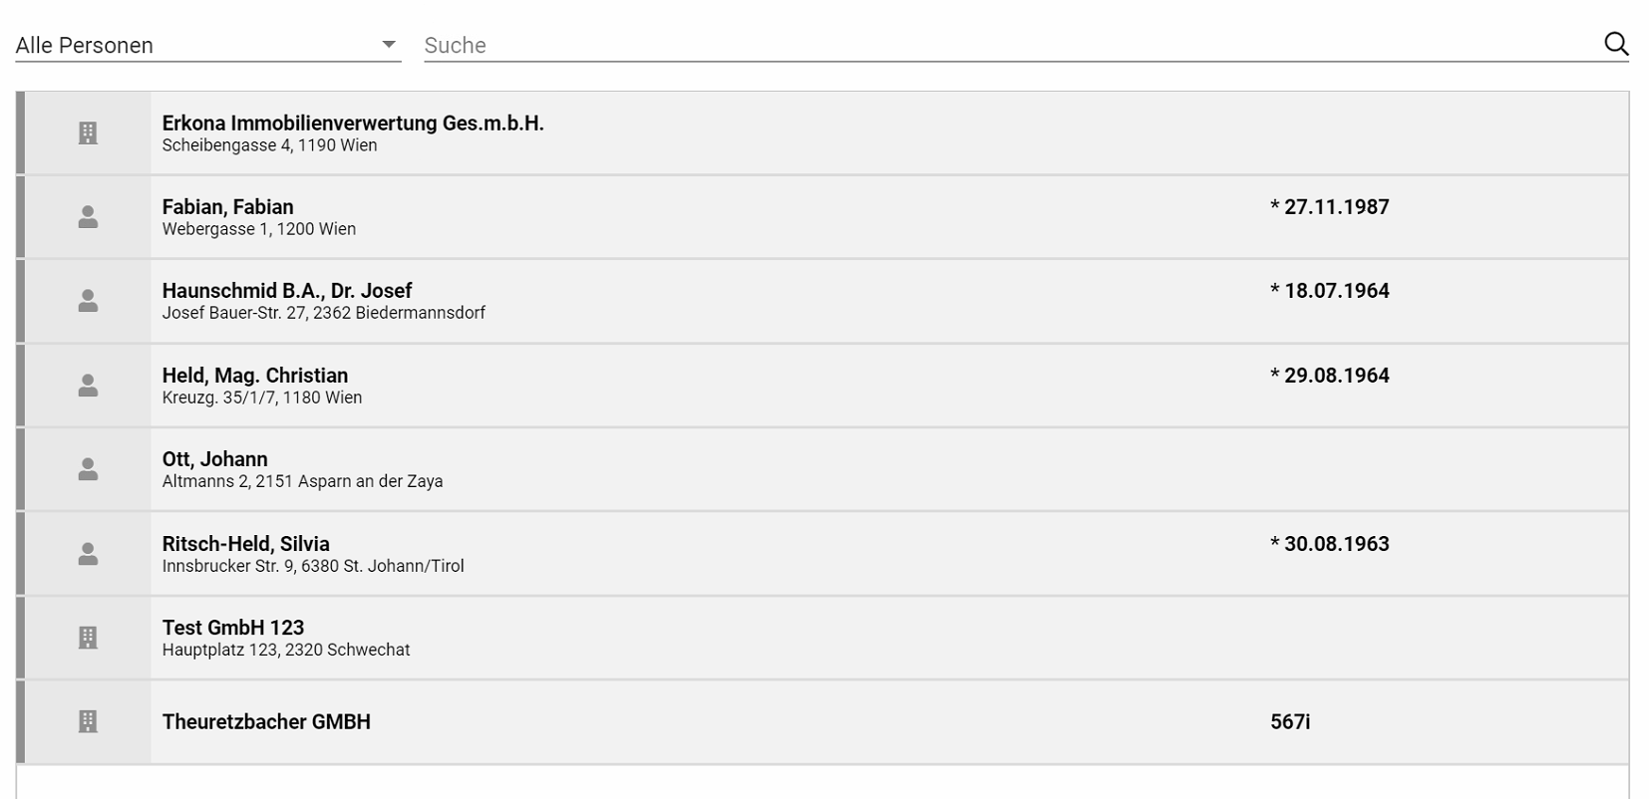Click the Alle Personen filter label
The height and width of the screenshot is (799, 1649).
85,45
